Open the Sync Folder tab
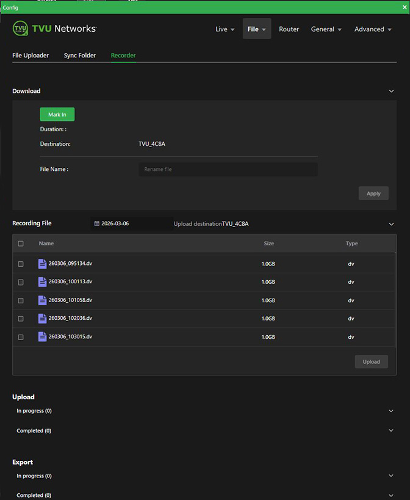The height and width of the screenshot is (500, 410). [x=80, y=56]
